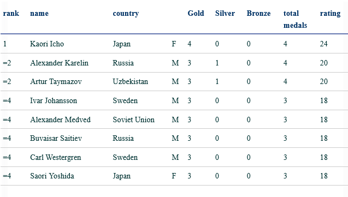Select Alexander Karelin in the table
The height and width of the screenshot is (197, 348).
(59, 63)
